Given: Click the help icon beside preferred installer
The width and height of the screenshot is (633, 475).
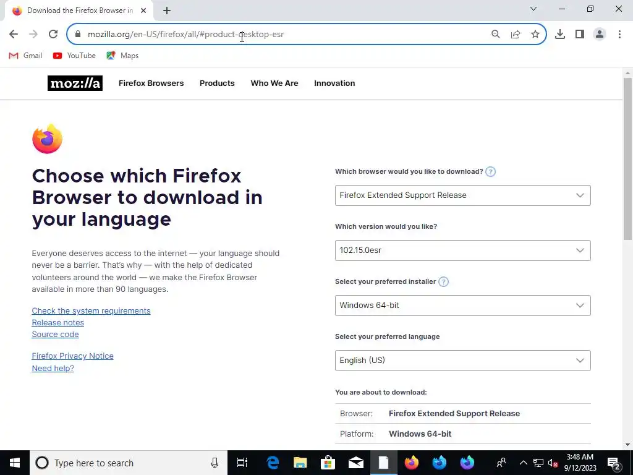Looking at the screenshot, I should (443, 282).
